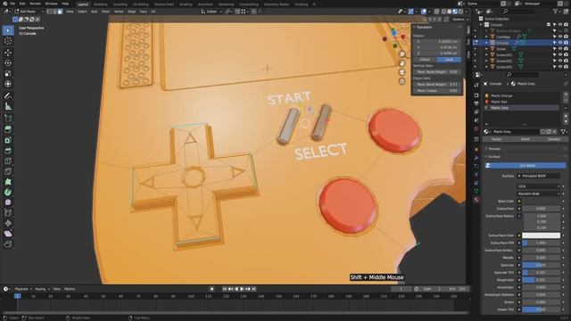Click the material Select button
Viewport: 571px width, 321px height.
coord(525,139)
